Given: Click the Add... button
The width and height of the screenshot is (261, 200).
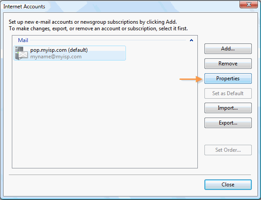Looking at the screenshot, I should pos(228,49).
